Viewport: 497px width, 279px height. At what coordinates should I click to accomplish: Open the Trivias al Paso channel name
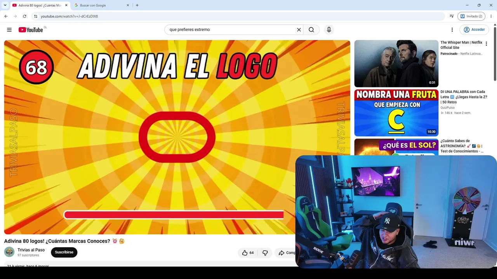(31, 250)
